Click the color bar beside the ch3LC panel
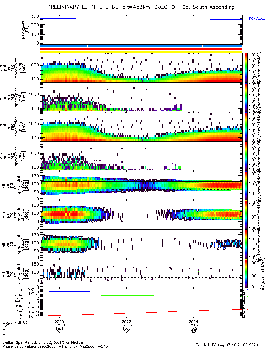 point(246,274)
